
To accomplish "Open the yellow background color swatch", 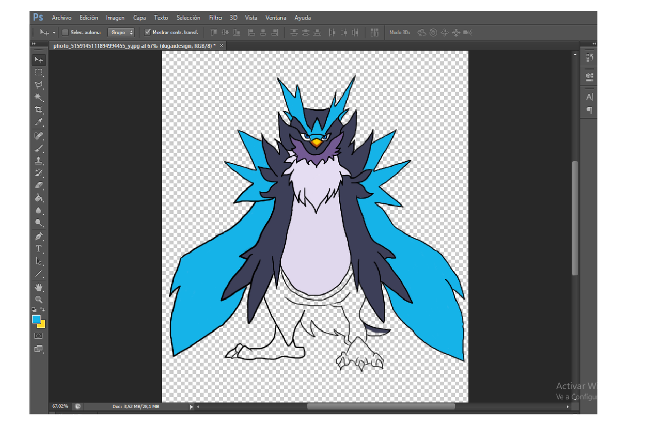I will pos(42,325).
